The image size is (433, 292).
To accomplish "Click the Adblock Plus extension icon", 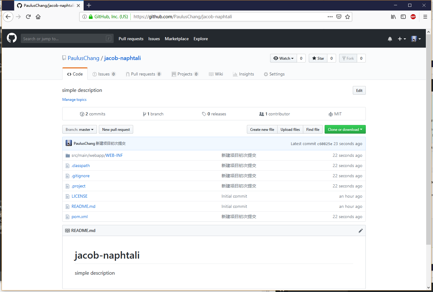I will pos(413,17).
